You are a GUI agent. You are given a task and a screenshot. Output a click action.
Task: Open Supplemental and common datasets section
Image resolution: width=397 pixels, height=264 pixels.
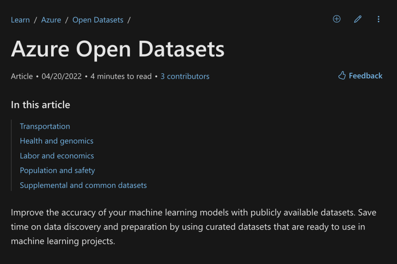point(83,185)
